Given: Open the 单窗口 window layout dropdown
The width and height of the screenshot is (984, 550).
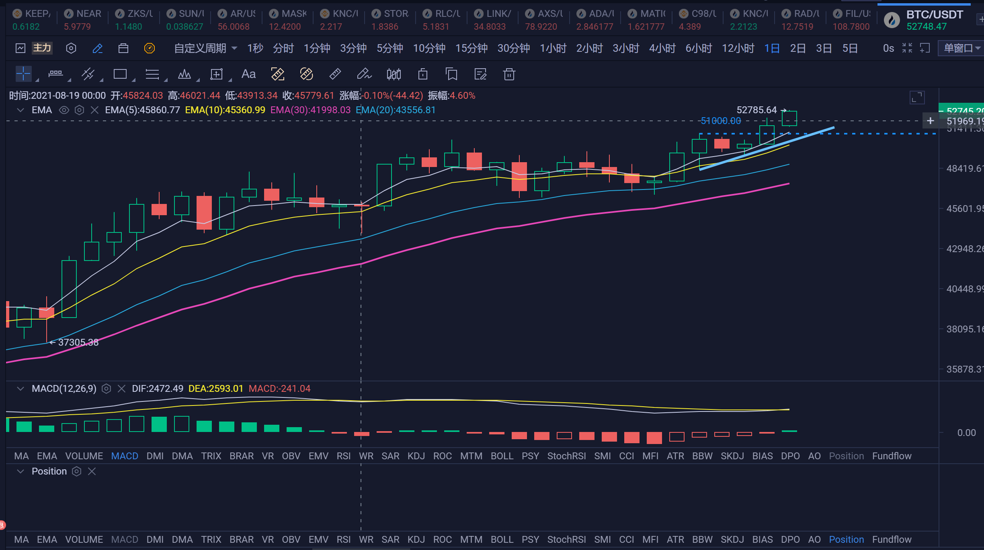Looking at the screenshot, I should coord(961,49).
